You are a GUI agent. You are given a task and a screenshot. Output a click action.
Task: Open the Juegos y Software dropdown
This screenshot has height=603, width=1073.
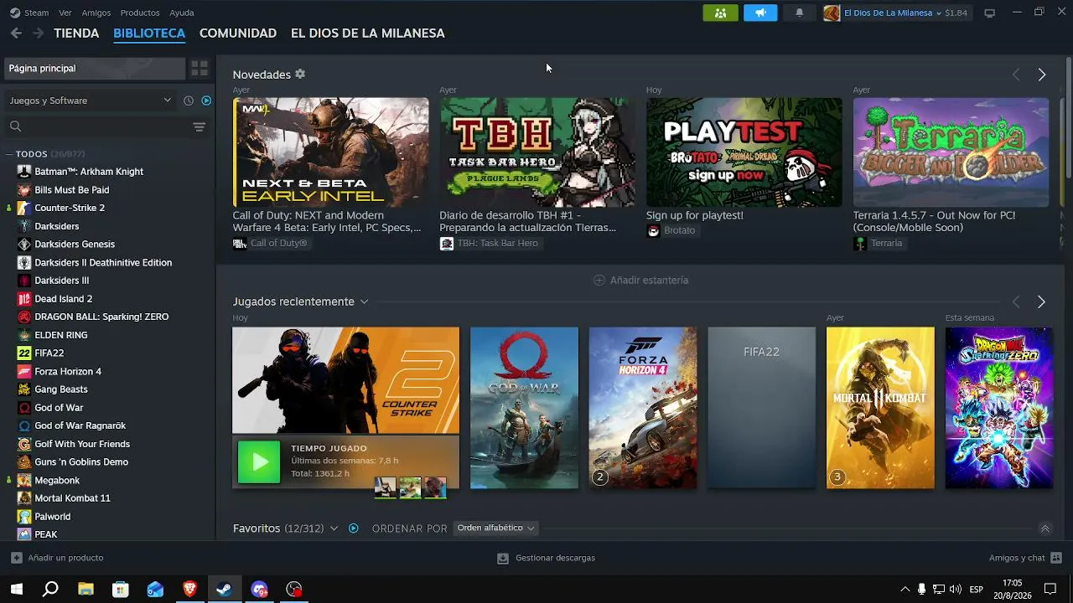click(90, 100)
